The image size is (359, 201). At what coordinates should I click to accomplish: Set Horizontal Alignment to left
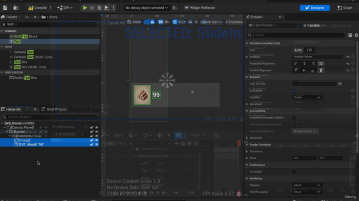[x=296, y=64]
